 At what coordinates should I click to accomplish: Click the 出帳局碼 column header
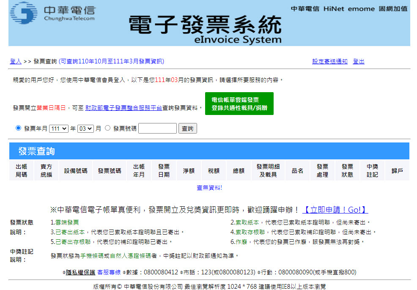(x=21, y=170)
